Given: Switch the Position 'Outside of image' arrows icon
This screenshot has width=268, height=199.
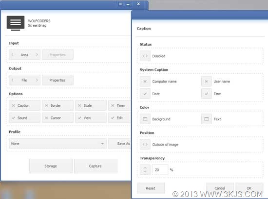Looking at the screenshot, I should click(145, 144).
